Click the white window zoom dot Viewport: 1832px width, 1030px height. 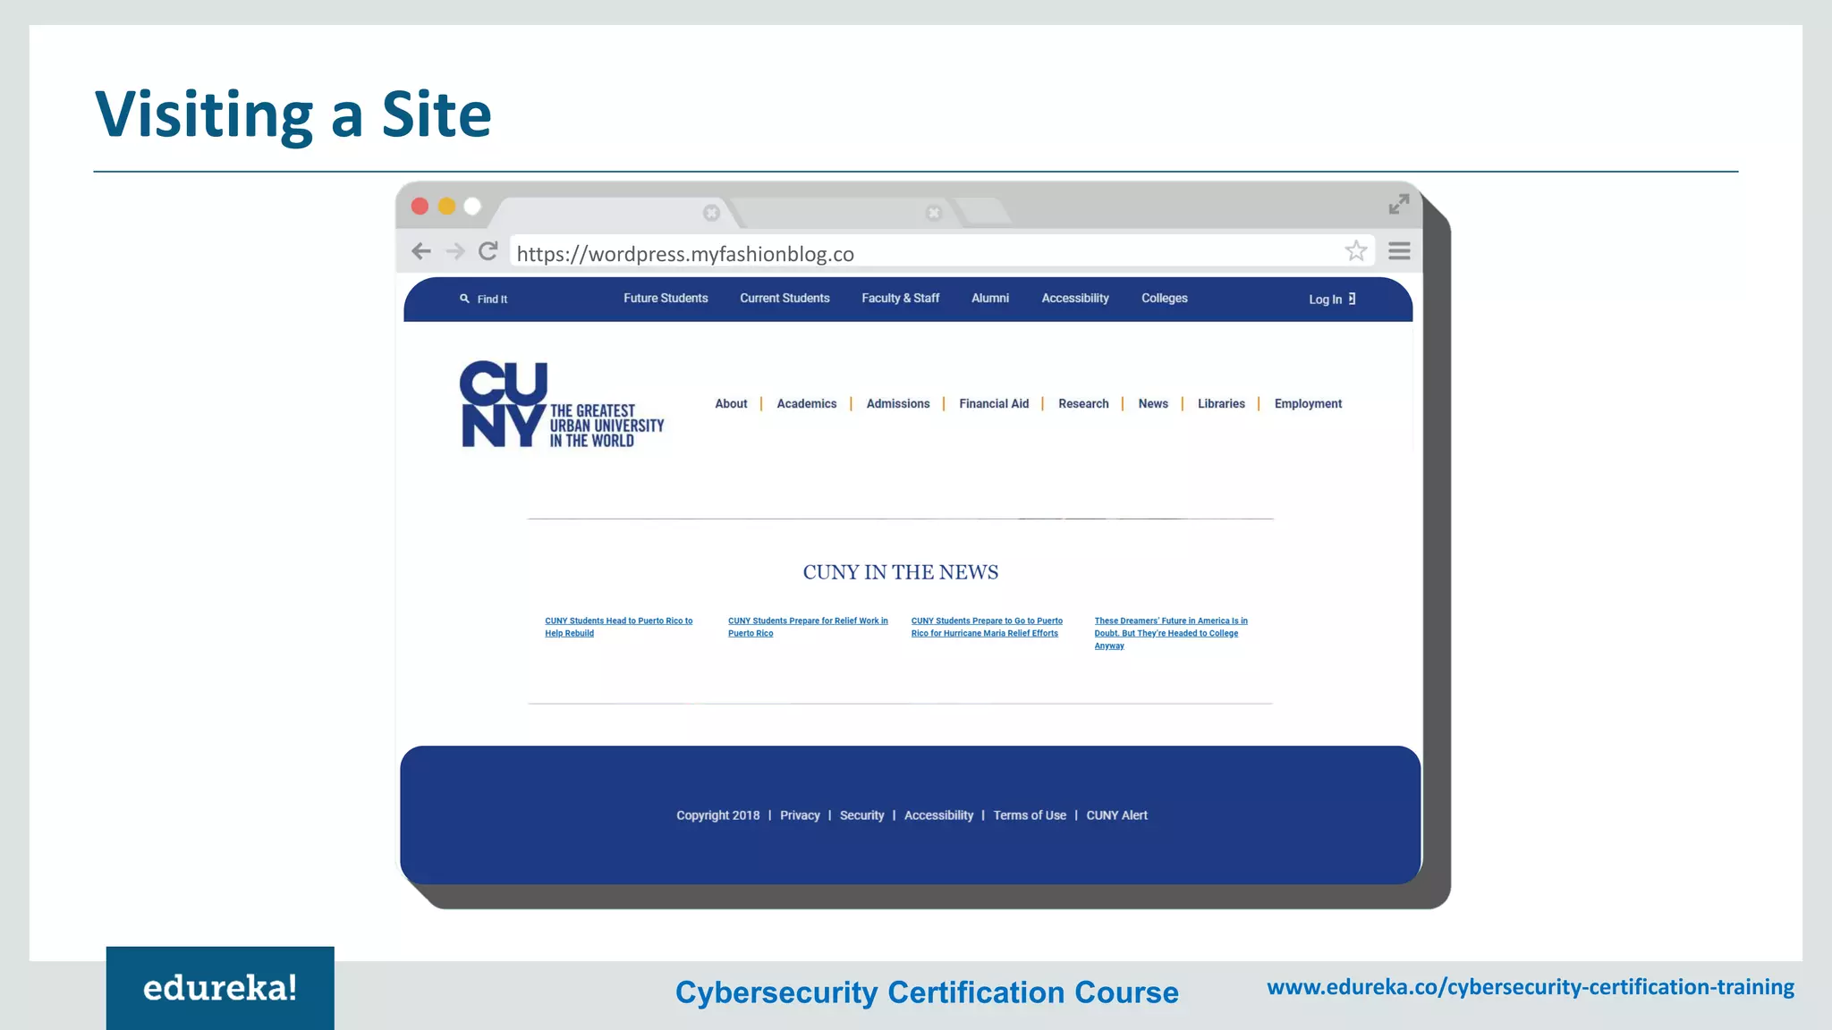pos(472,207)
